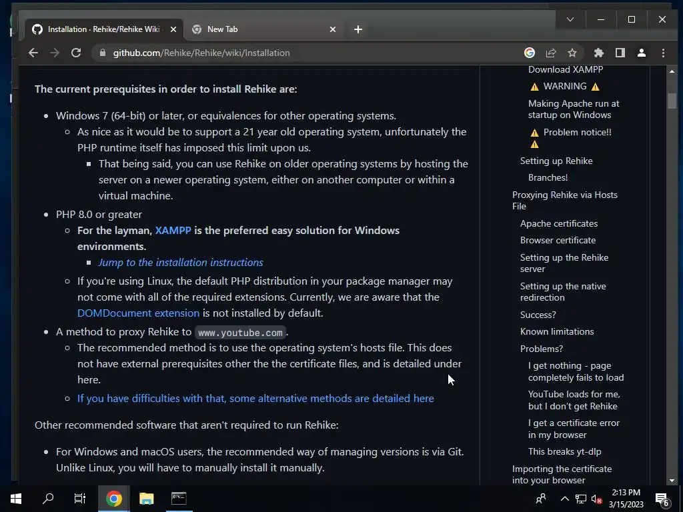Open the alternative methods are detailed here link
This screenshot has height=512, width=683.
[x=255, y=399]
